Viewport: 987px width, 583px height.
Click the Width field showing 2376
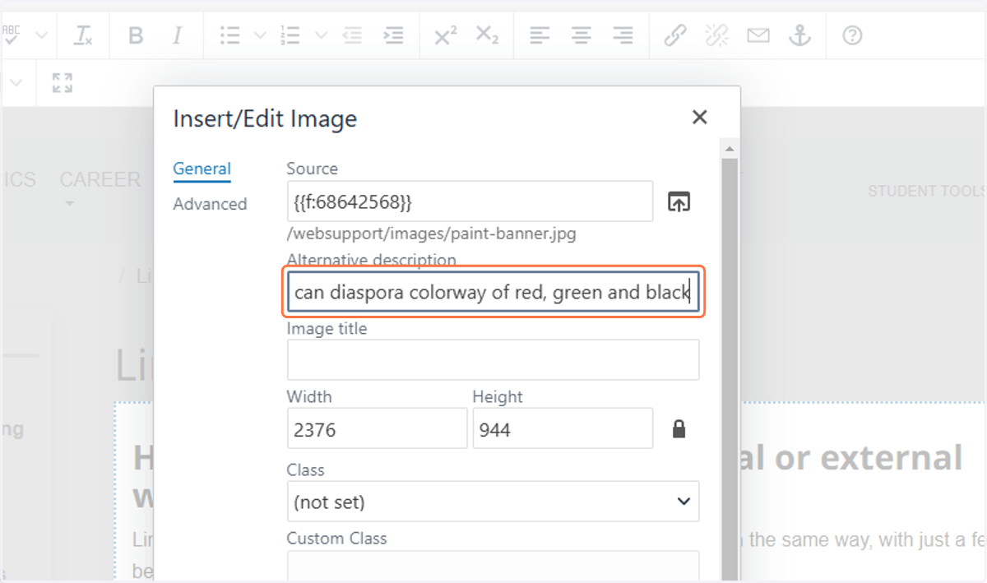tap(377, 428)
